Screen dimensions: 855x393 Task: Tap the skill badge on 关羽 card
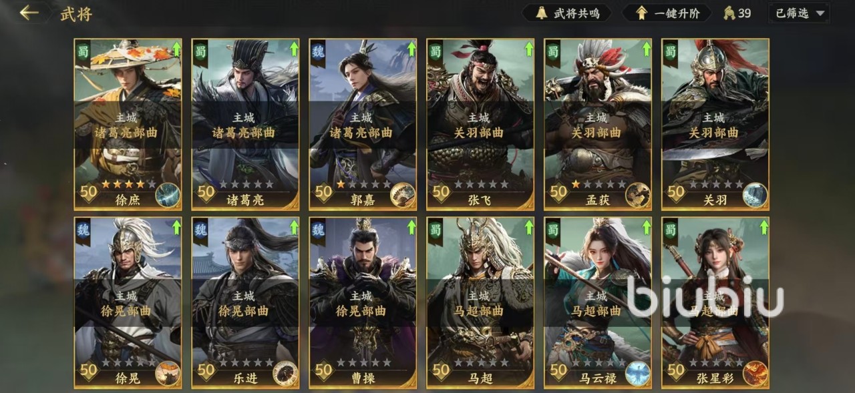coord(755,195)
